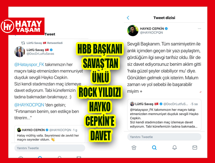
Task: Open home tab in right bottom bar
Action: (134, 148)
